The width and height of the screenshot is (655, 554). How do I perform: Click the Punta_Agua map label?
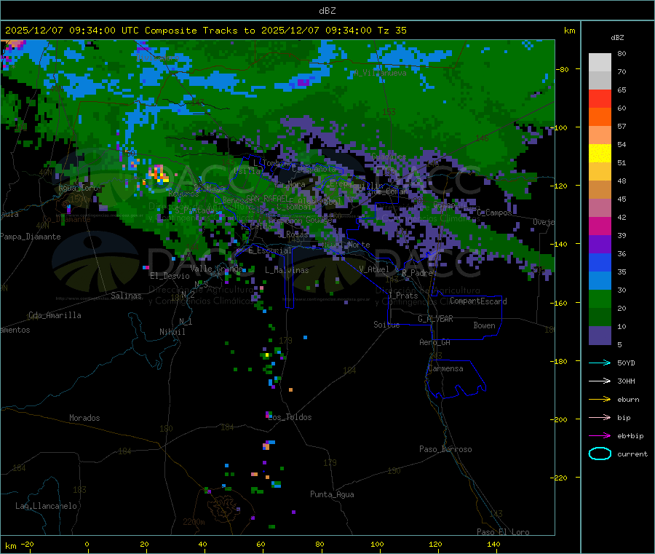[332, 494]
